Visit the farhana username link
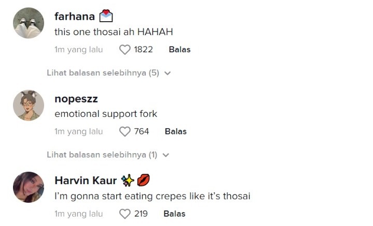The width and height of the screenshot is (373, 226). click(x=75, y=16)
